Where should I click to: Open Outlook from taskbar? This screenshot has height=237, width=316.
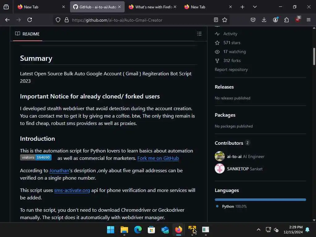[165, 230]
